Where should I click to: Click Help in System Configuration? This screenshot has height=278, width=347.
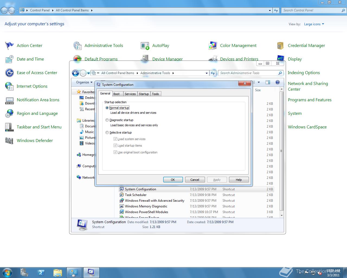coord(239,180)
